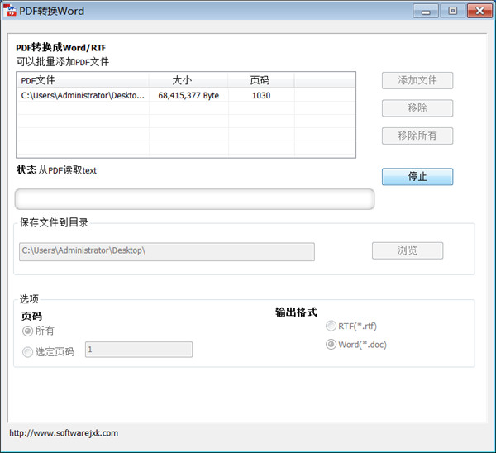Click the 大小 column header
This screenshot has width=496, height=453.
(x=188, y=80)
